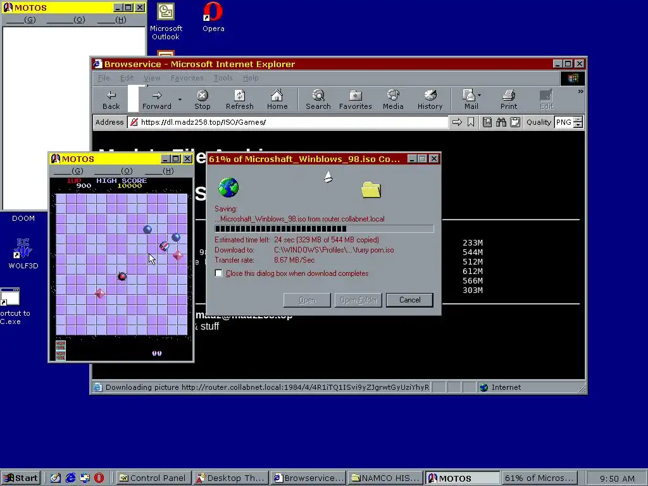Screen dimensions: 648x486
Task: Select the exe shortcut desktop icon
Action: click(10, 306)
